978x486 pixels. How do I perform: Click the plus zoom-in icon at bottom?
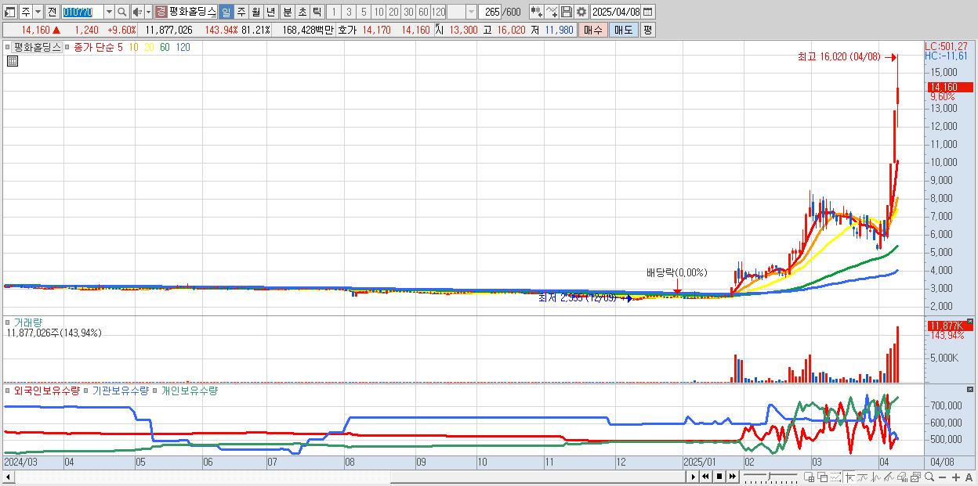tap(955, 477)
